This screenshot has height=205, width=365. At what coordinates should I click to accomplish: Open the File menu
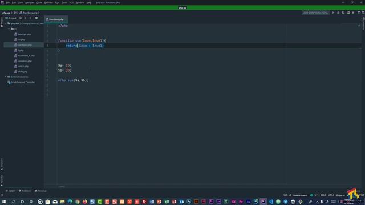pyautogui.click(x=7, y=2)
